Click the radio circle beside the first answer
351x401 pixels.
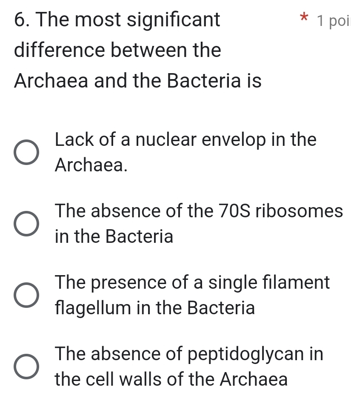(27, 152)
